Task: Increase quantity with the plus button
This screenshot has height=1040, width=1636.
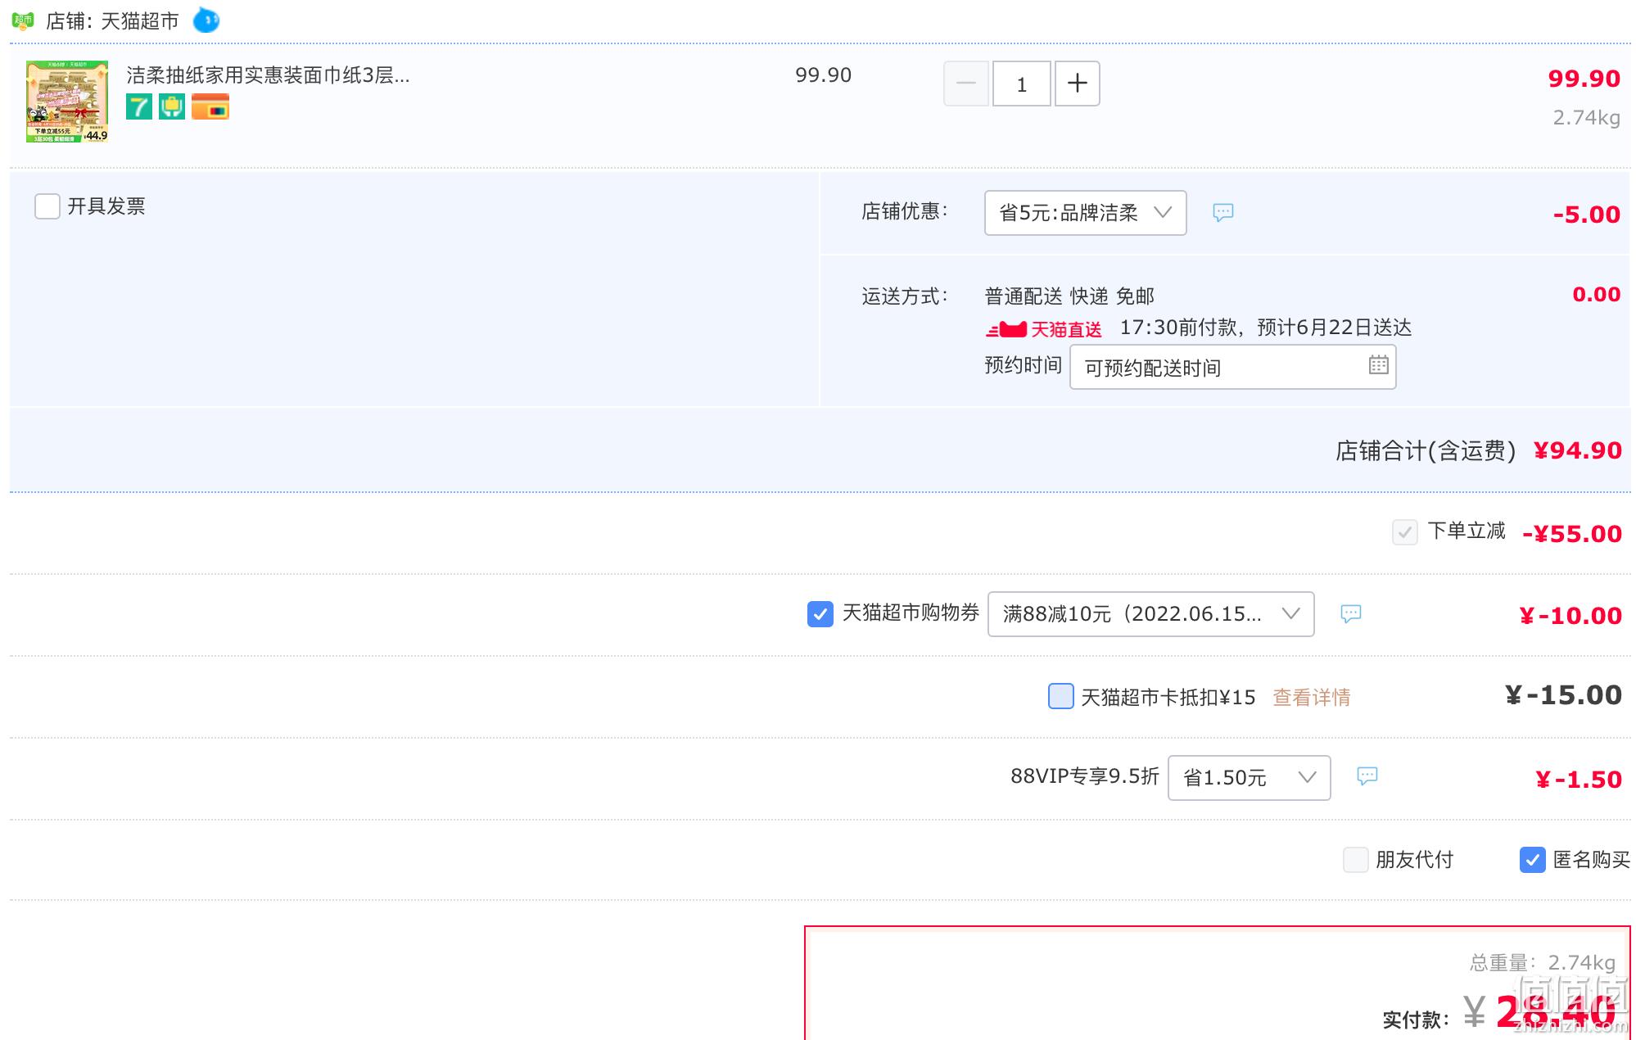Action: (1078, 84)
